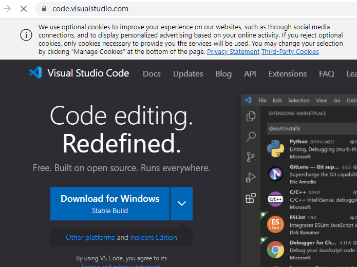
Task: Click the Dirk Baeumer publisher name
Action: [305, 233]
